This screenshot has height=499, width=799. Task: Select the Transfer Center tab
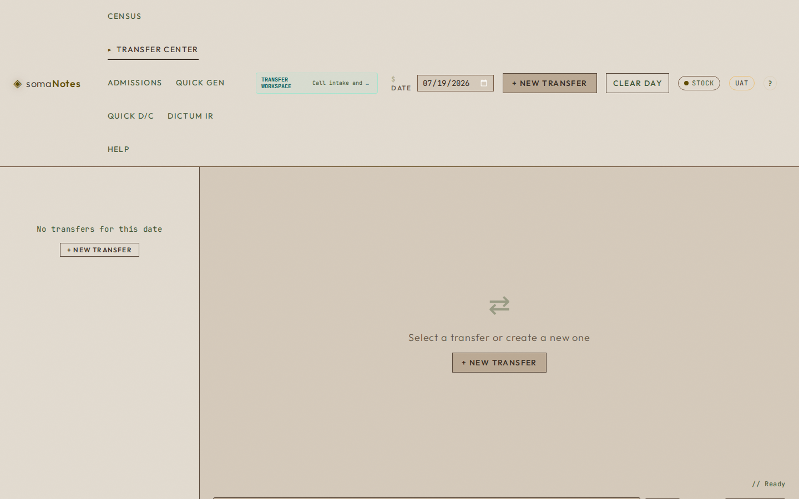[x=153, y=50]
